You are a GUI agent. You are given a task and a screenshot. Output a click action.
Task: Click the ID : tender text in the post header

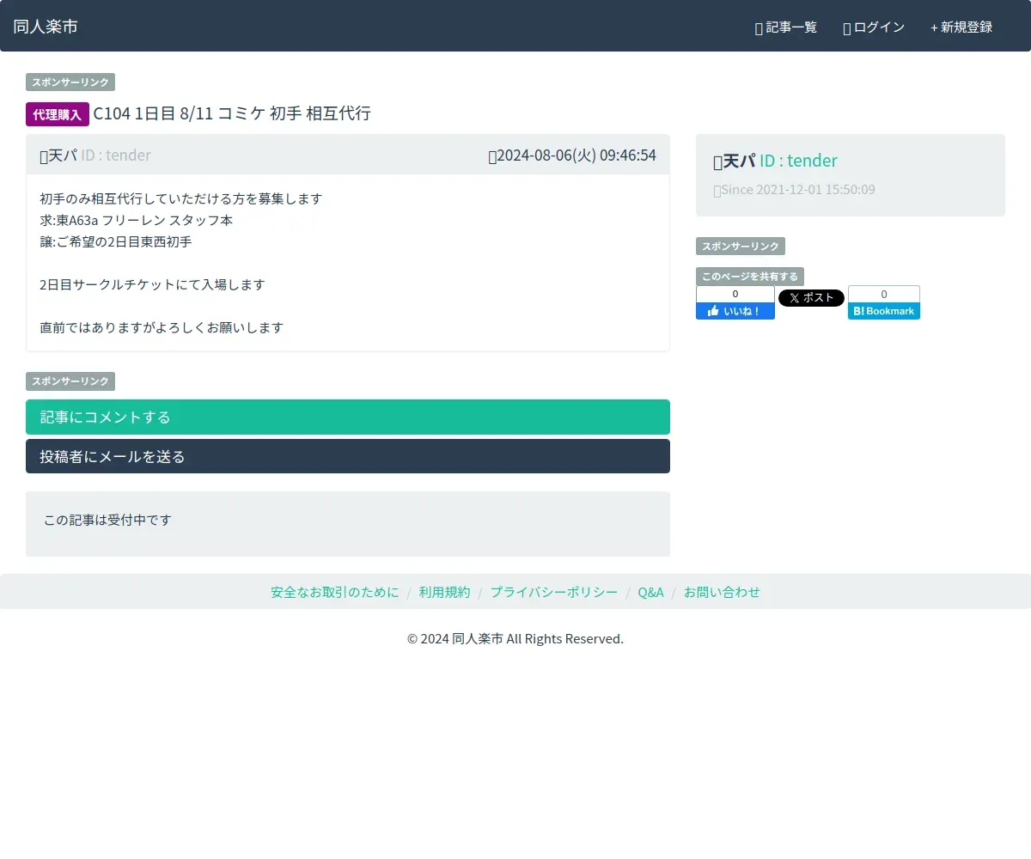tap(116, 155)
